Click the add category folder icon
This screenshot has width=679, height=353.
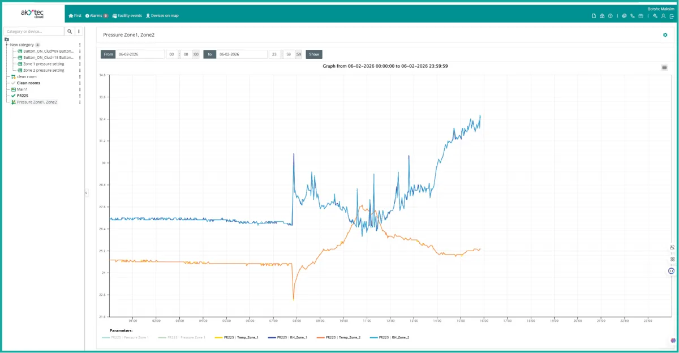pos(7,40)
